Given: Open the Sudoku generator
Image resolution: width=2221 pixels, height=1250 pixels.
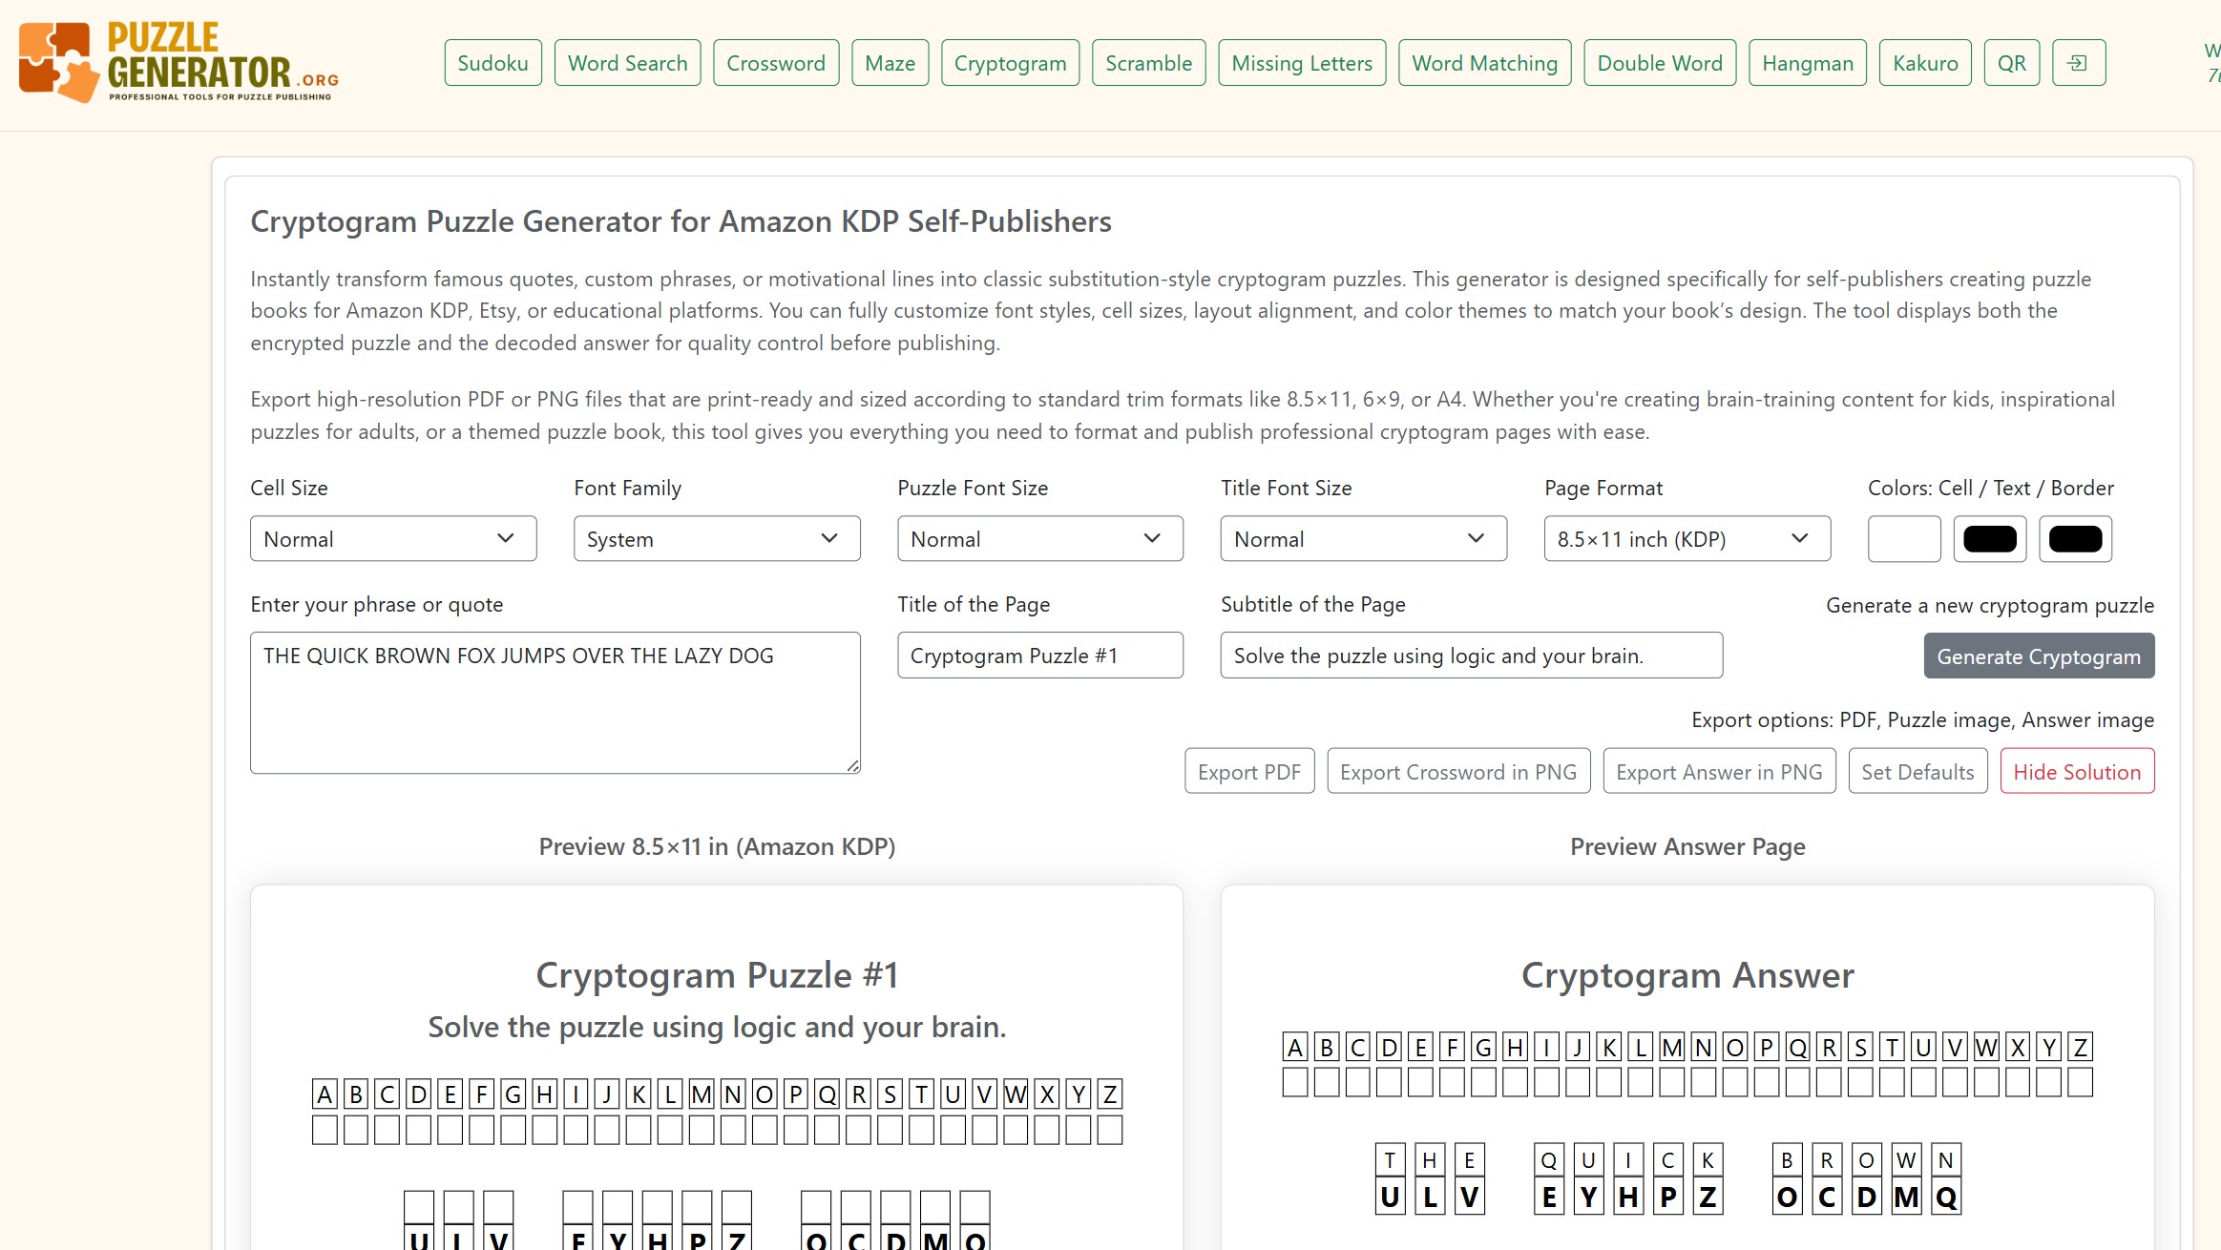Looking at the screenshot, I should pyautogui.click(x=492, y=62).
